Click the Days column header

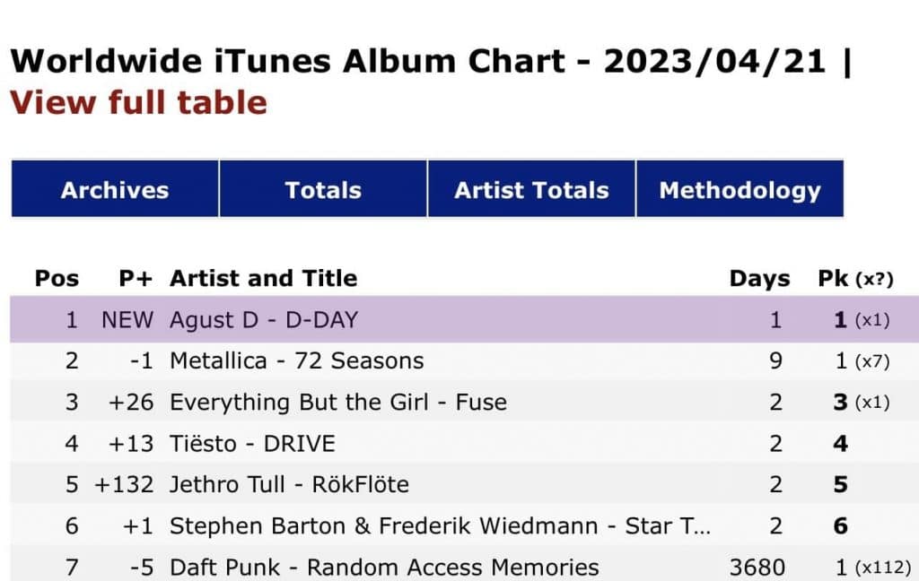[x=759, y=279]
